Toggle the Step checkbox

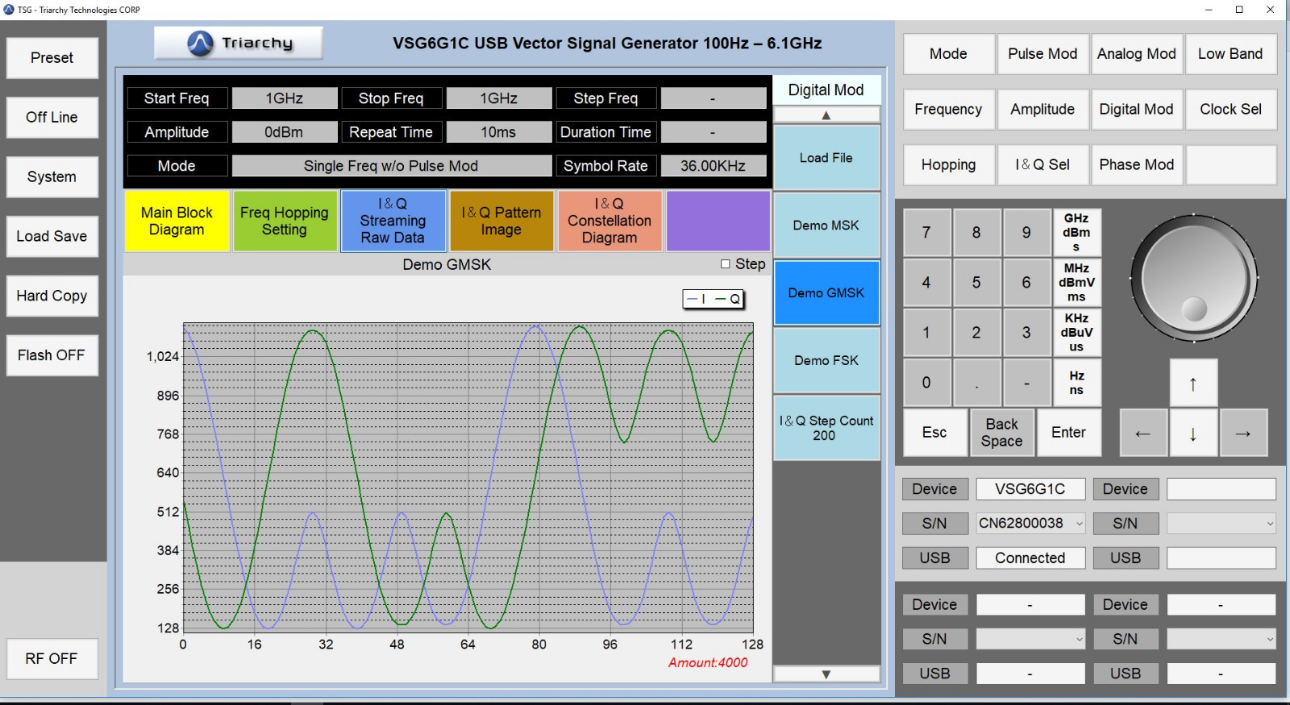coord(726,264)
